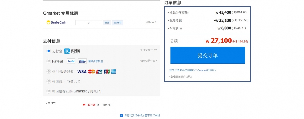
Task: Open the PayPal是什么? help link
Action: 148,61
